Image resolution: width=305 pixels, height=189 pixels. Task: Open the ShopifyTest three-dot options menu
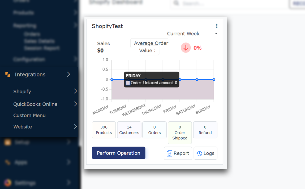pos(217,26)
